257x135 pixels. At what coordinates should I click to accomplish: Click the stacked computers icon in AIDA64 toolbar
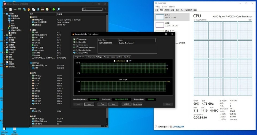point(33,9)
